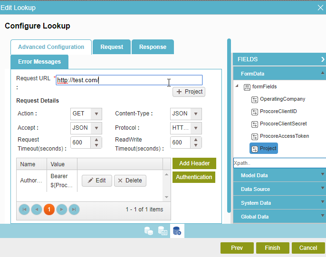Click the Request URL input field
The height and width of the screenshot is (257, 326).
click(129, 80)
